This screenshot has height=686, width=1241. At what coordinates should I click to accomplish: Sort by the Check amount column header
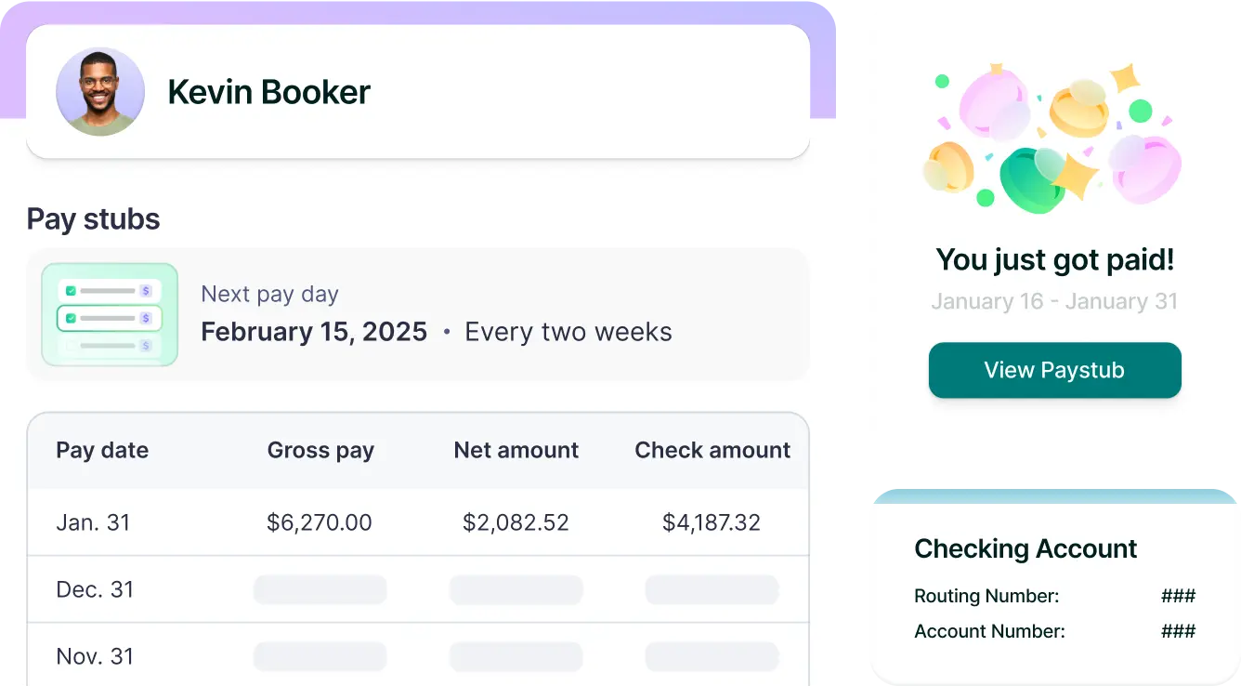tap(712, 451)
